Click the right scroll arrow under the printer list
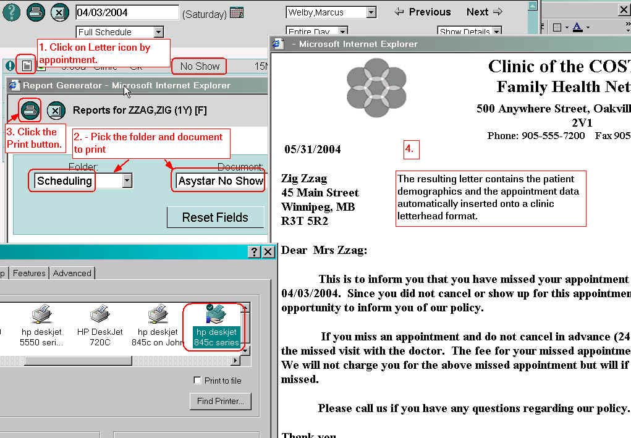Image resolution: width=631 pixels, height=438 pixels. 236,361
